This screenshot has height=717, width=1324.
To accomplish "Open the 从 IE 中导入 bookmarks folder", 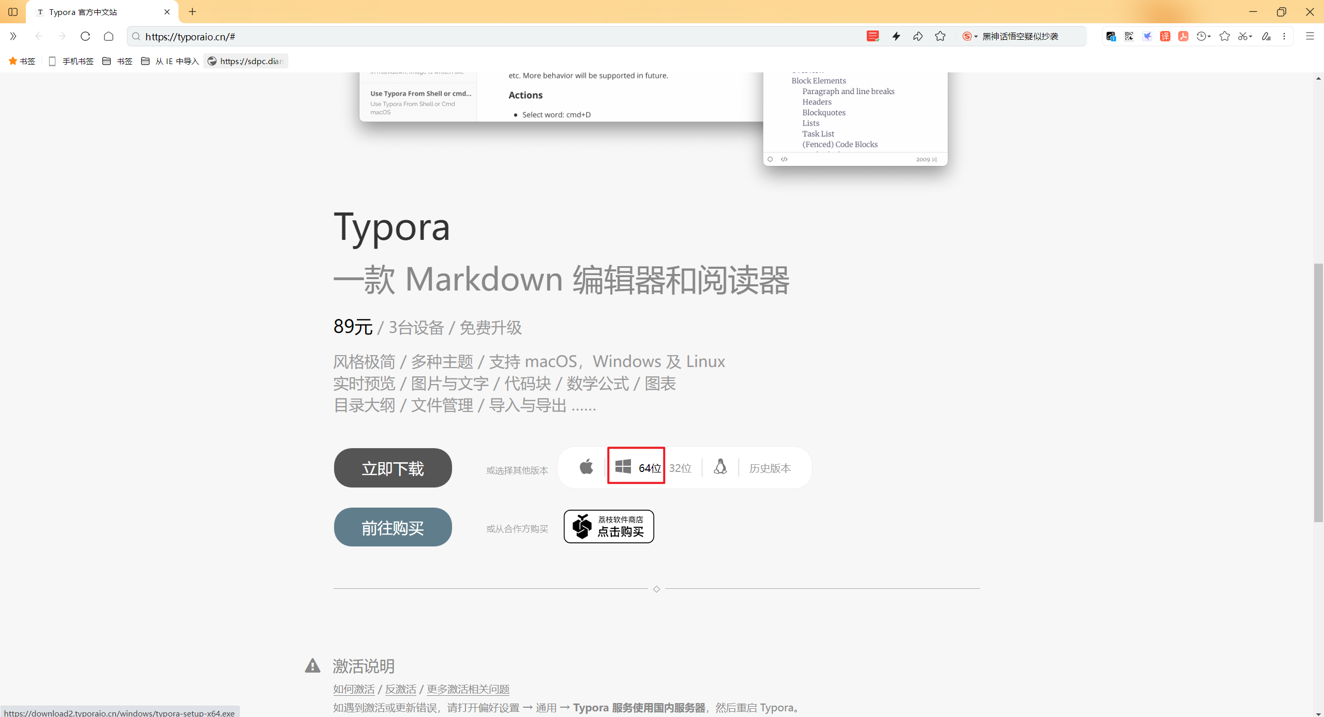I will click(x=170, y=61).
